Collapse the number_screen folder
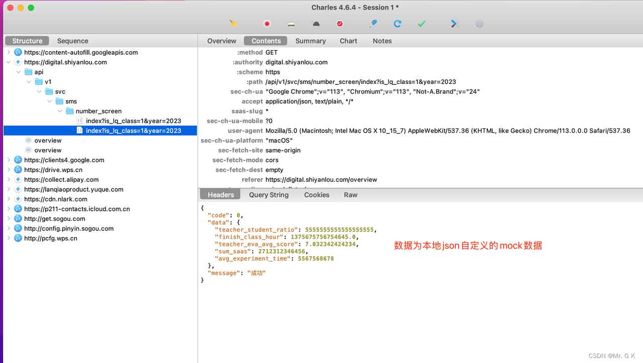643x363 pixels. point(60,111)
